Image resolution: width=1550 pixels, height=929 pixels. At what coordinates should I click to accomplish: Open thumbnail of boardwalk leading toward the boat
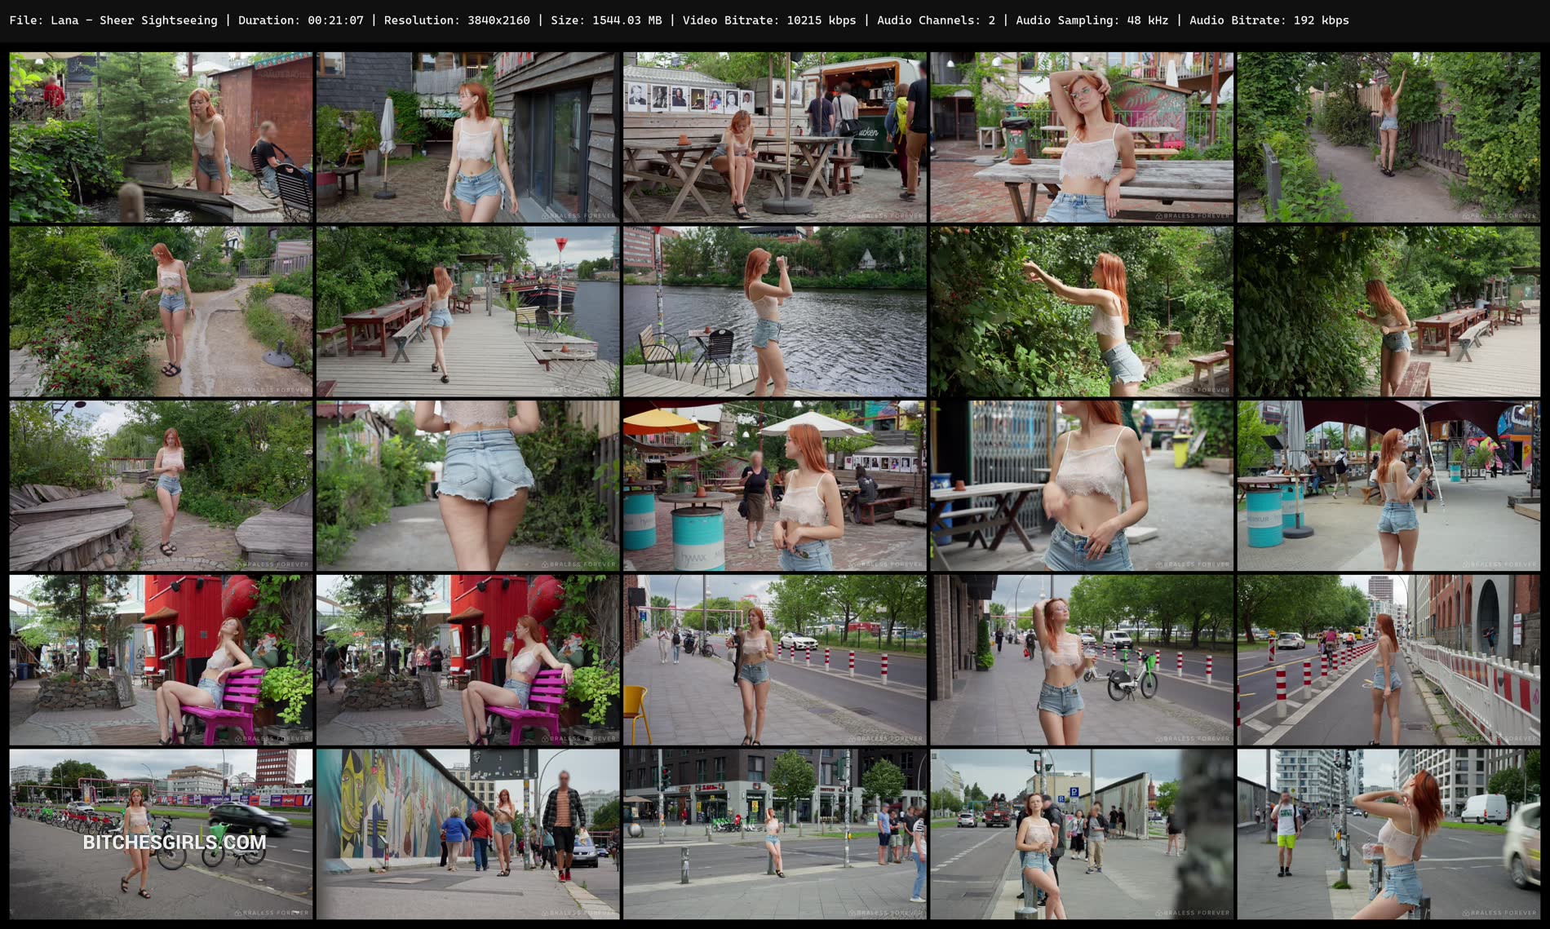coord(467,312)
